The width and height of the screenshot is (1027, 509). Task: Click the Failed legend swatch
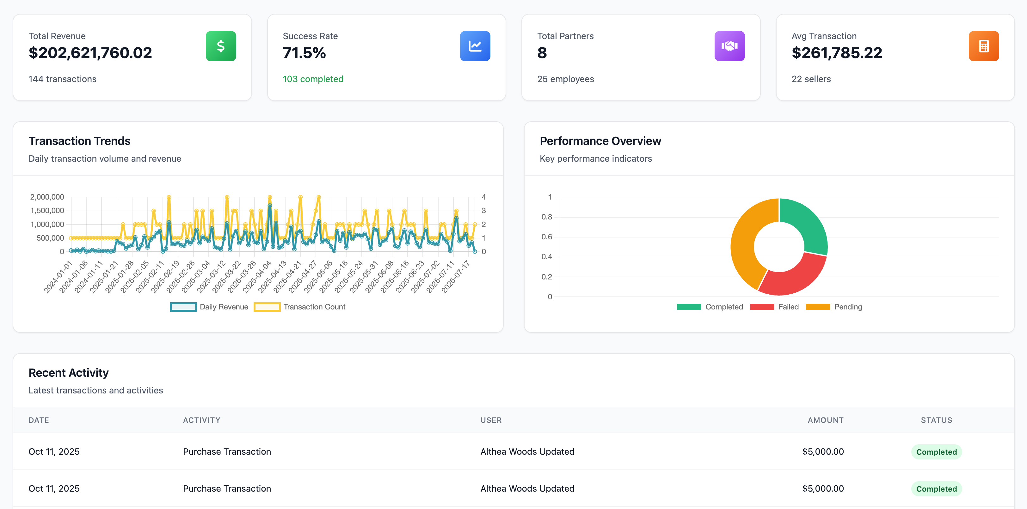pyautogui.click(x=762, y=307)
